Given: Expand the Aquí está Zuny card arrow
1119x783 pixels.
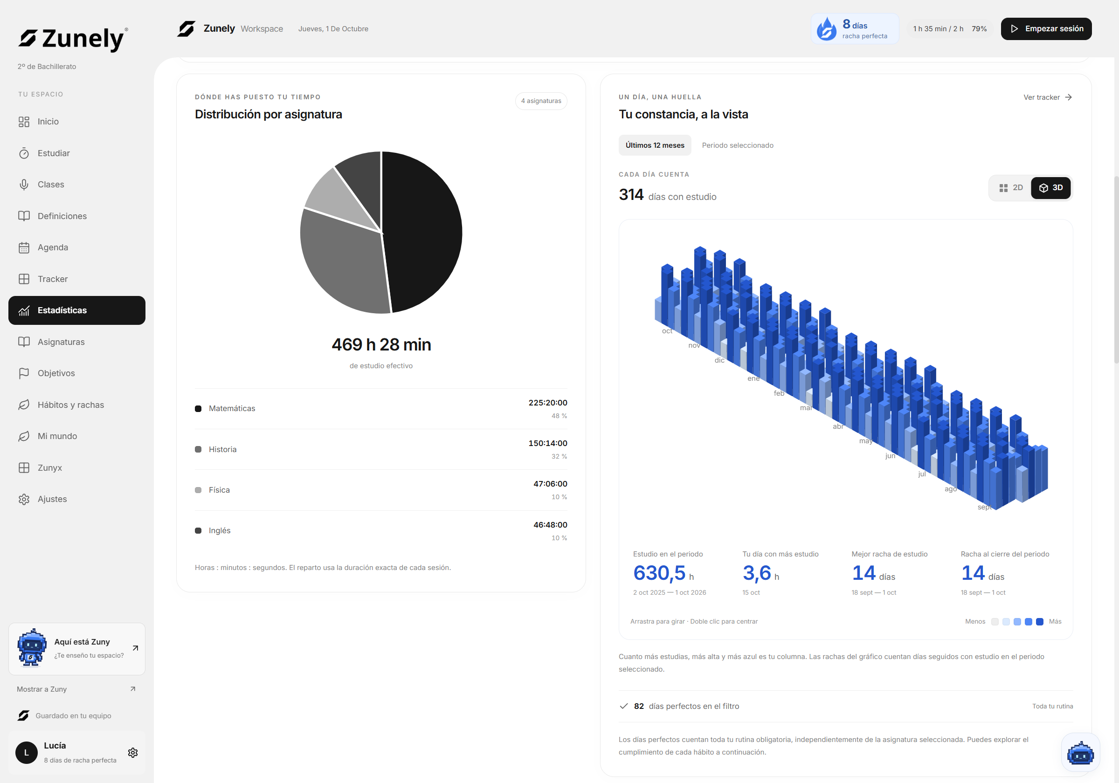Looking at the screenshot, I should pyautogui.click(x=135, y=648).
